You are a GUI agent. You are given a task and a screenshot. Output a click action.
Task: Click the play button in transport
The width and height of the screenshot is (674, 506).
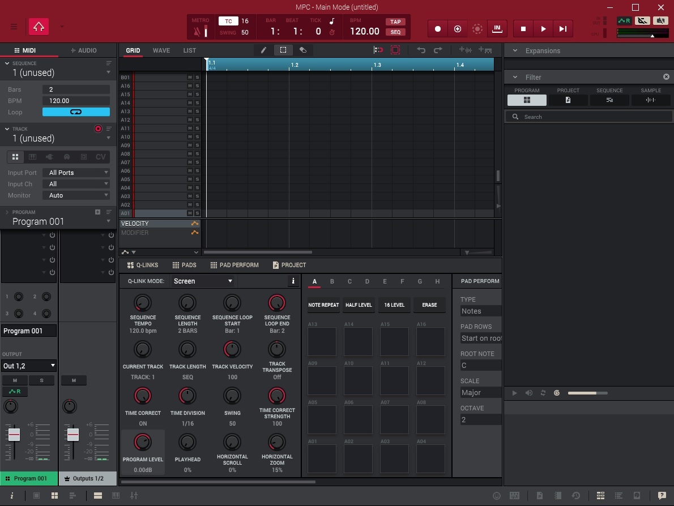543,29
